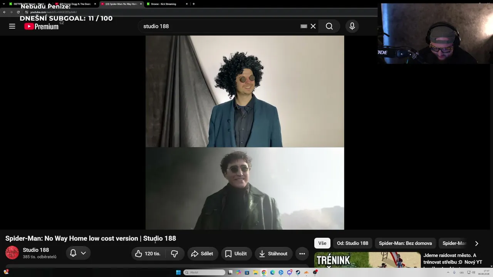Open the Copilot icon on the taskbar
The height and width of the screenshot is (277, 493).
pyautogui.click(x=238, y=272)
